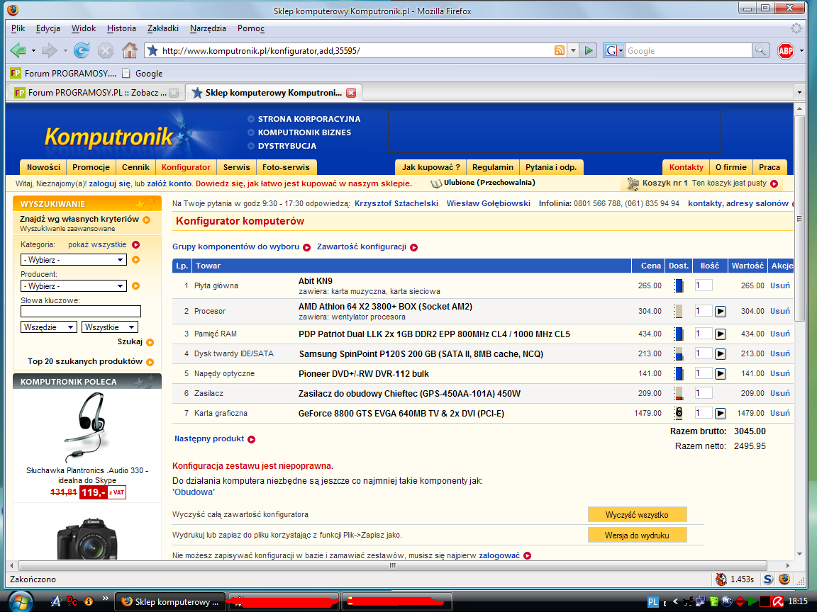Viewport: 817px width, 612px height.
Task: Click the 'Obudowa' missing component link
Action: (194, 492)
